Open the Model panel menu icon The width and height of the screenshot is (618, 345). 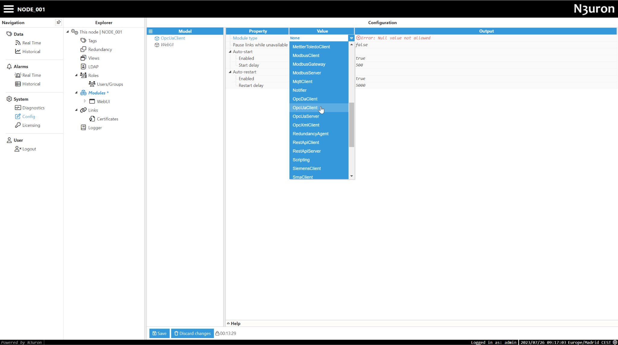click(x=151, y=31)
